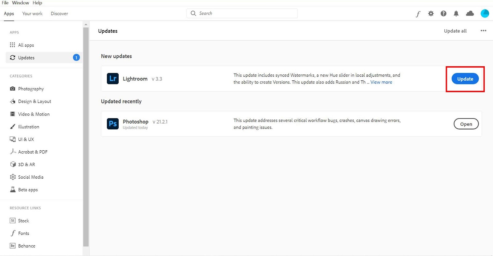Viewport: 493px width, 256px height.
Task: Click the sidebar scrollbar up arrow
Action: (86, 24)
